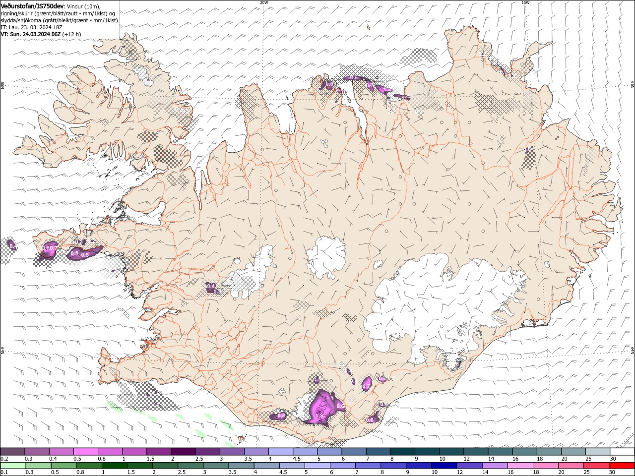Select the 25 red-pink swatch in lower legend

pos(596,466)
